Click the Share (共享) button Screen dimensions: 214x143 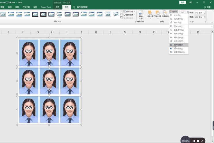[x=207, y=7]
